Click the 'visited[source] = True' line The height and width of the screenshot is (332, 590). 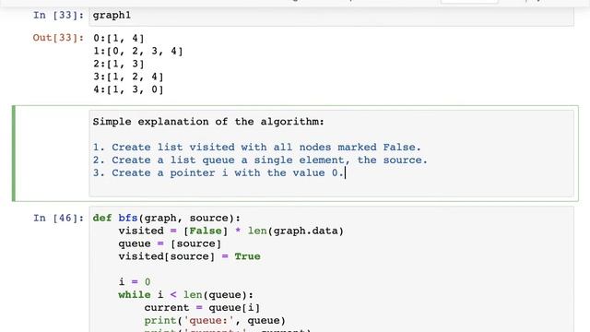tap(189, 256)
